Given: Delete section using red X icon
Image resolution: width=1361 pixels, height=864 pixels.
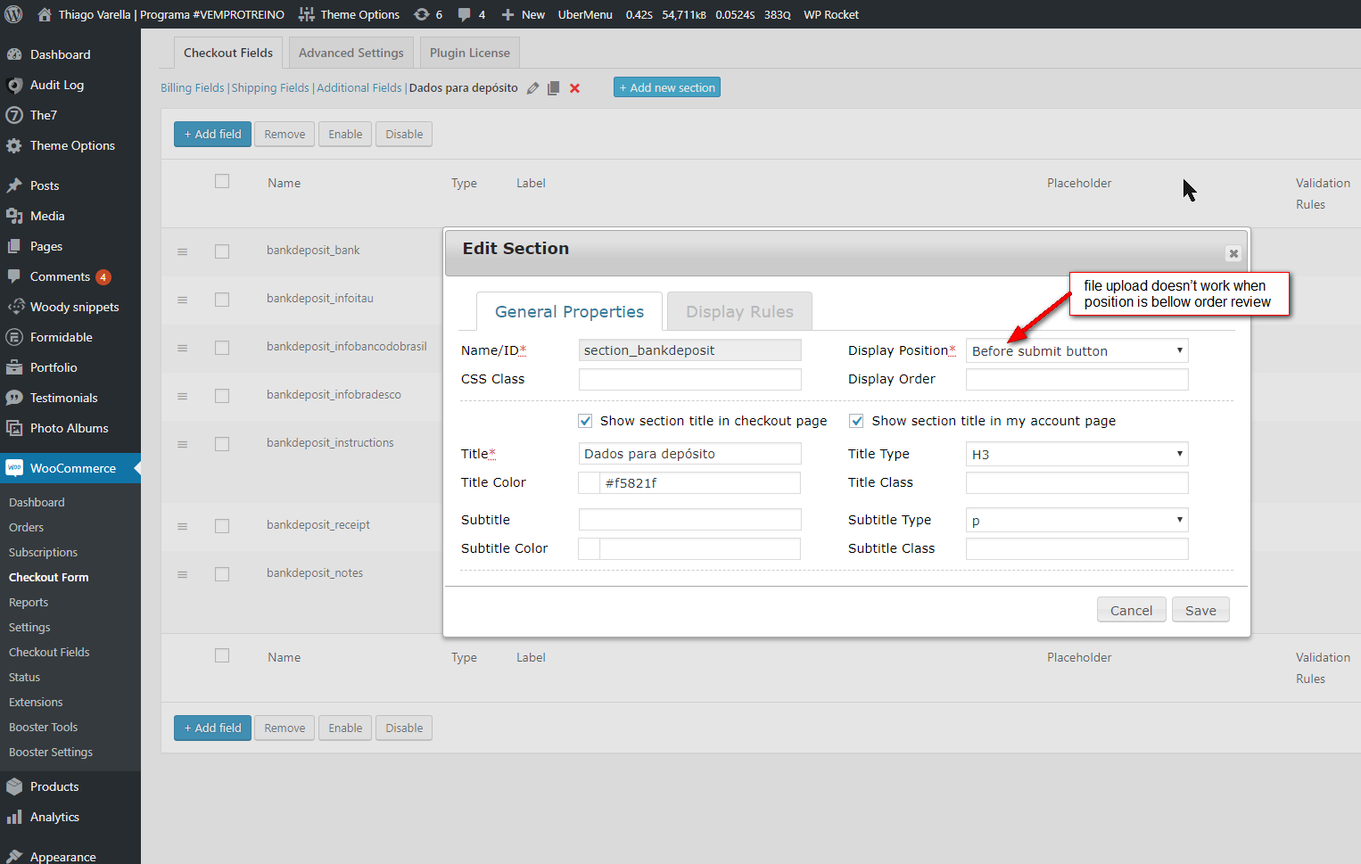Looking at the screenshot, I should tap(575, 88).
